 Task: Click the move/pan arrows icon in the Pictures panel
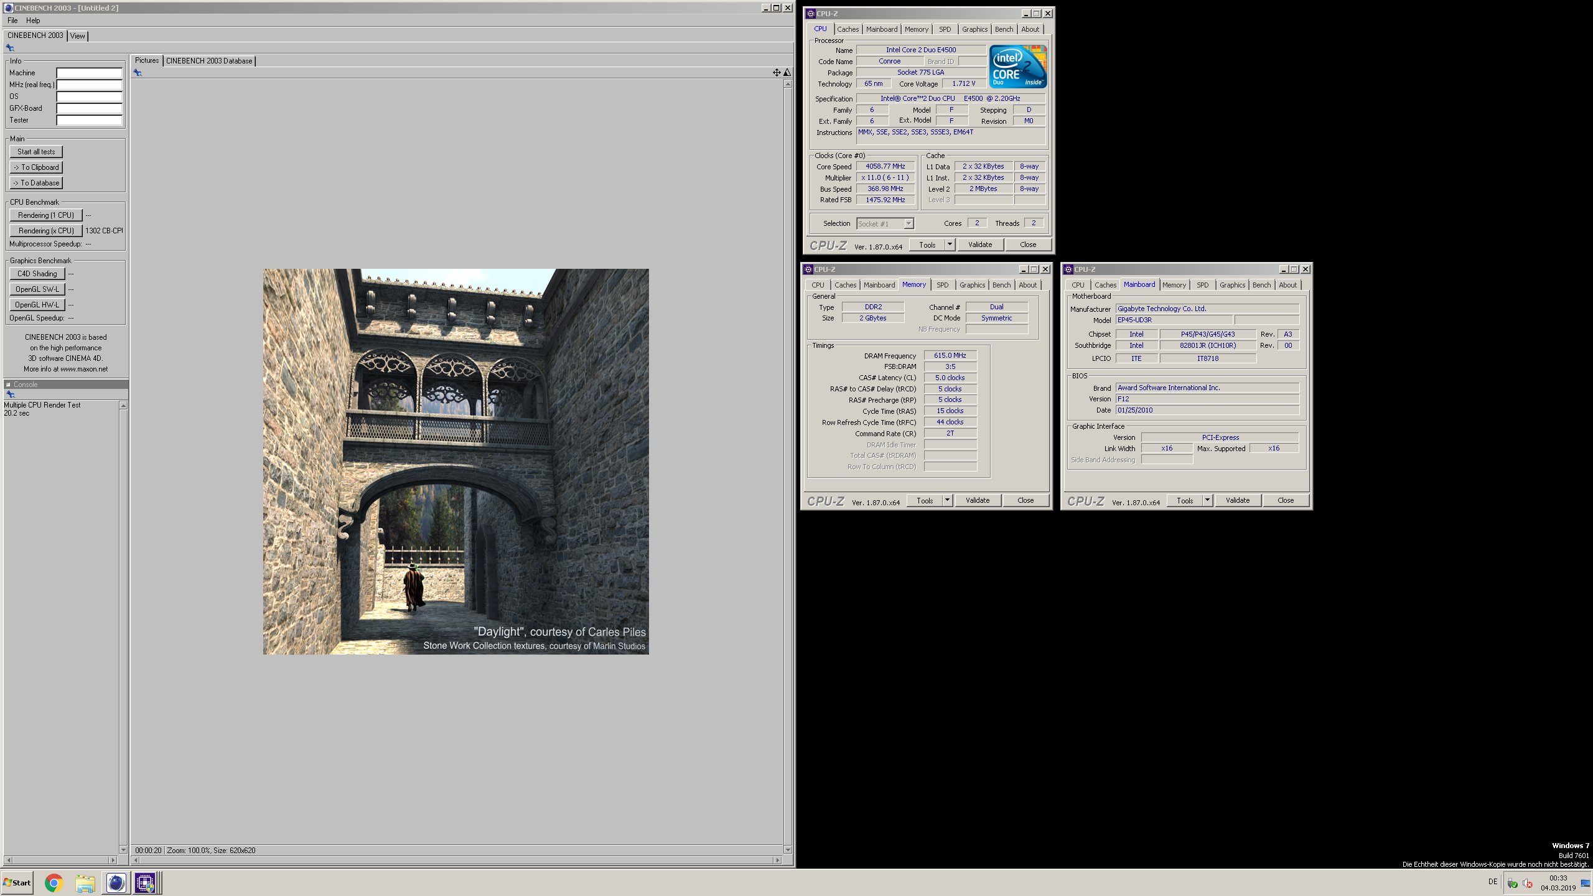777,73
